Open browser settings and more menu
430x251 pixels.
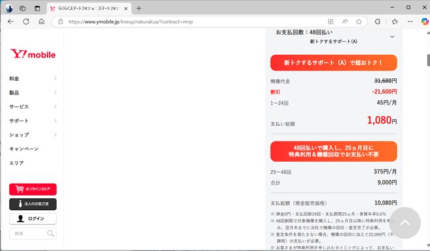[x=410, y=22]
